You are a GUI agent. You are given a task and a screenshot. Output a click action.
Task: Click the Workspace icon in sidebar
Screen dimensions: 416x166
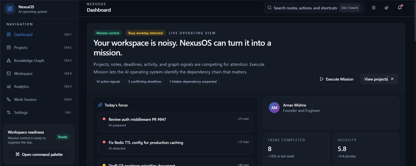9,73
